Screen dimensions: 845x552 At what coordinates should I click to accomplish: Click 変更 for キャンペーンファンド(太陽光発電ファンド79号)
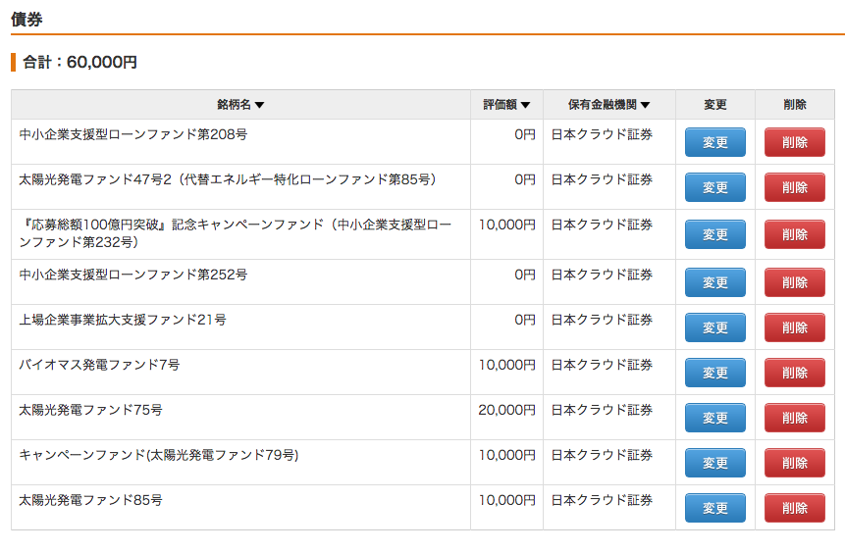715,463
